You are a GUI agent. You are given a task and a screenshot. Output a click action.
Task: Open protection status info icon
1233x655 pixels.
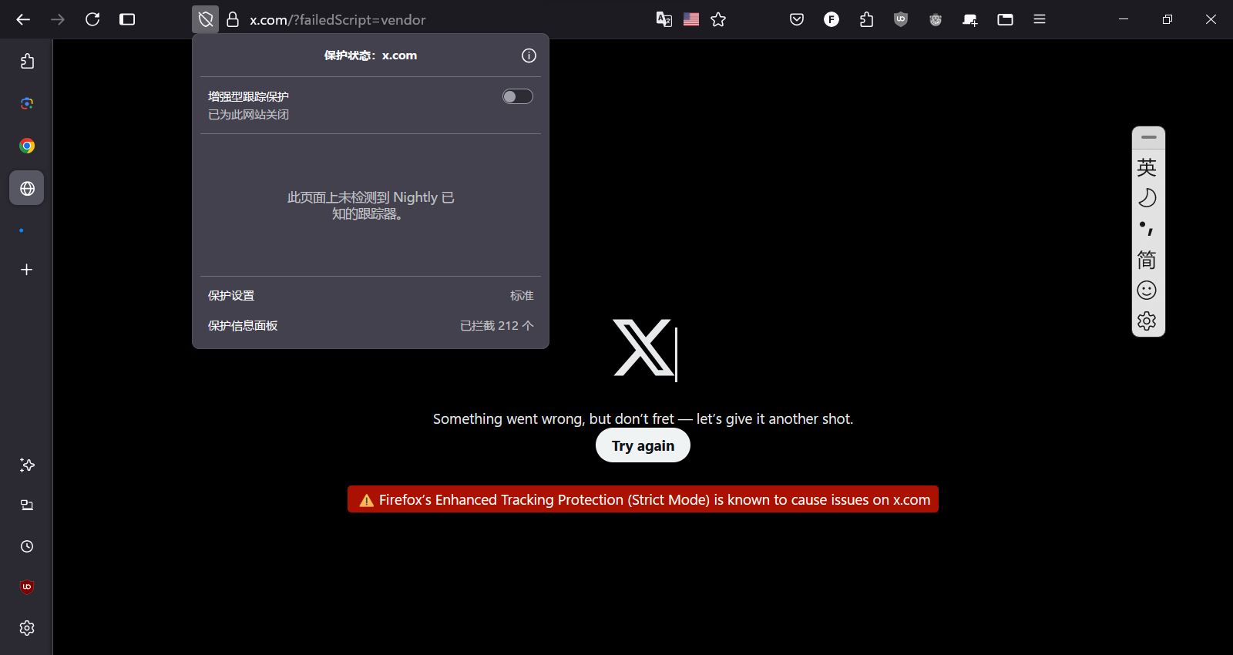[529, 55]
